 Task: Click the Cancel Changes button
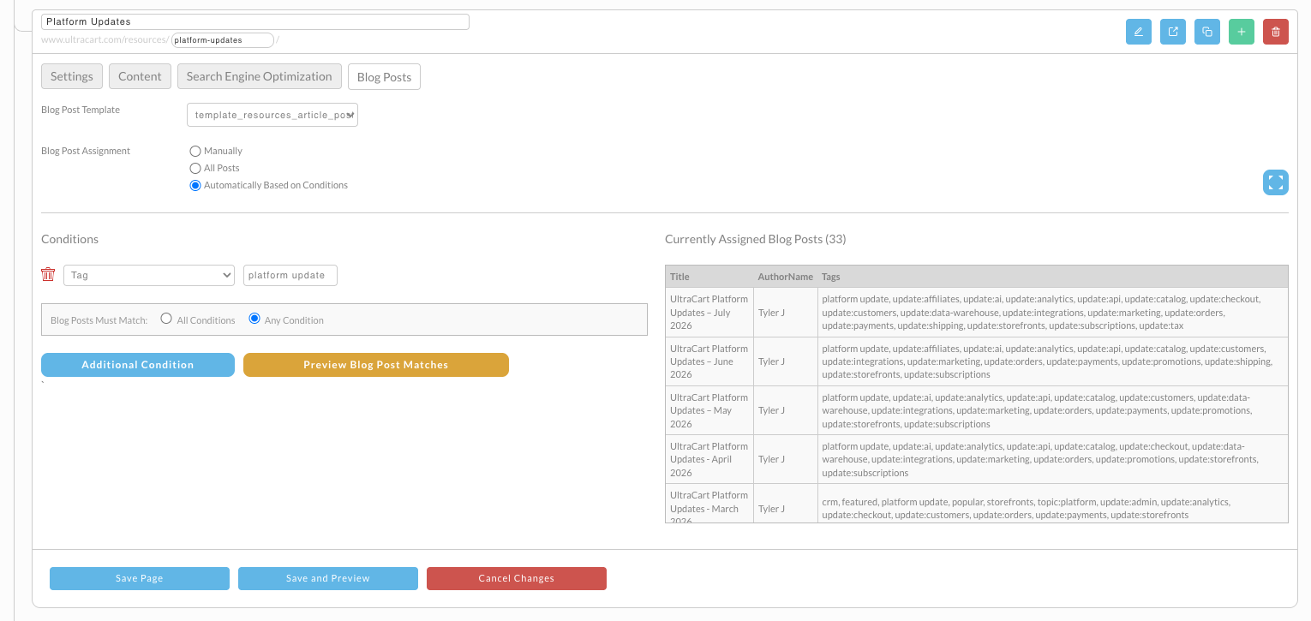click(x=517, y=578)
